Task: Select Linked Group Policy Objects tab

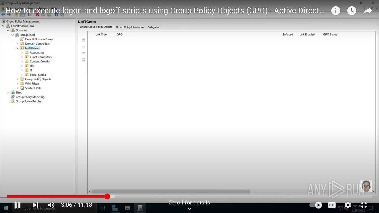Action: click(96, 27)
